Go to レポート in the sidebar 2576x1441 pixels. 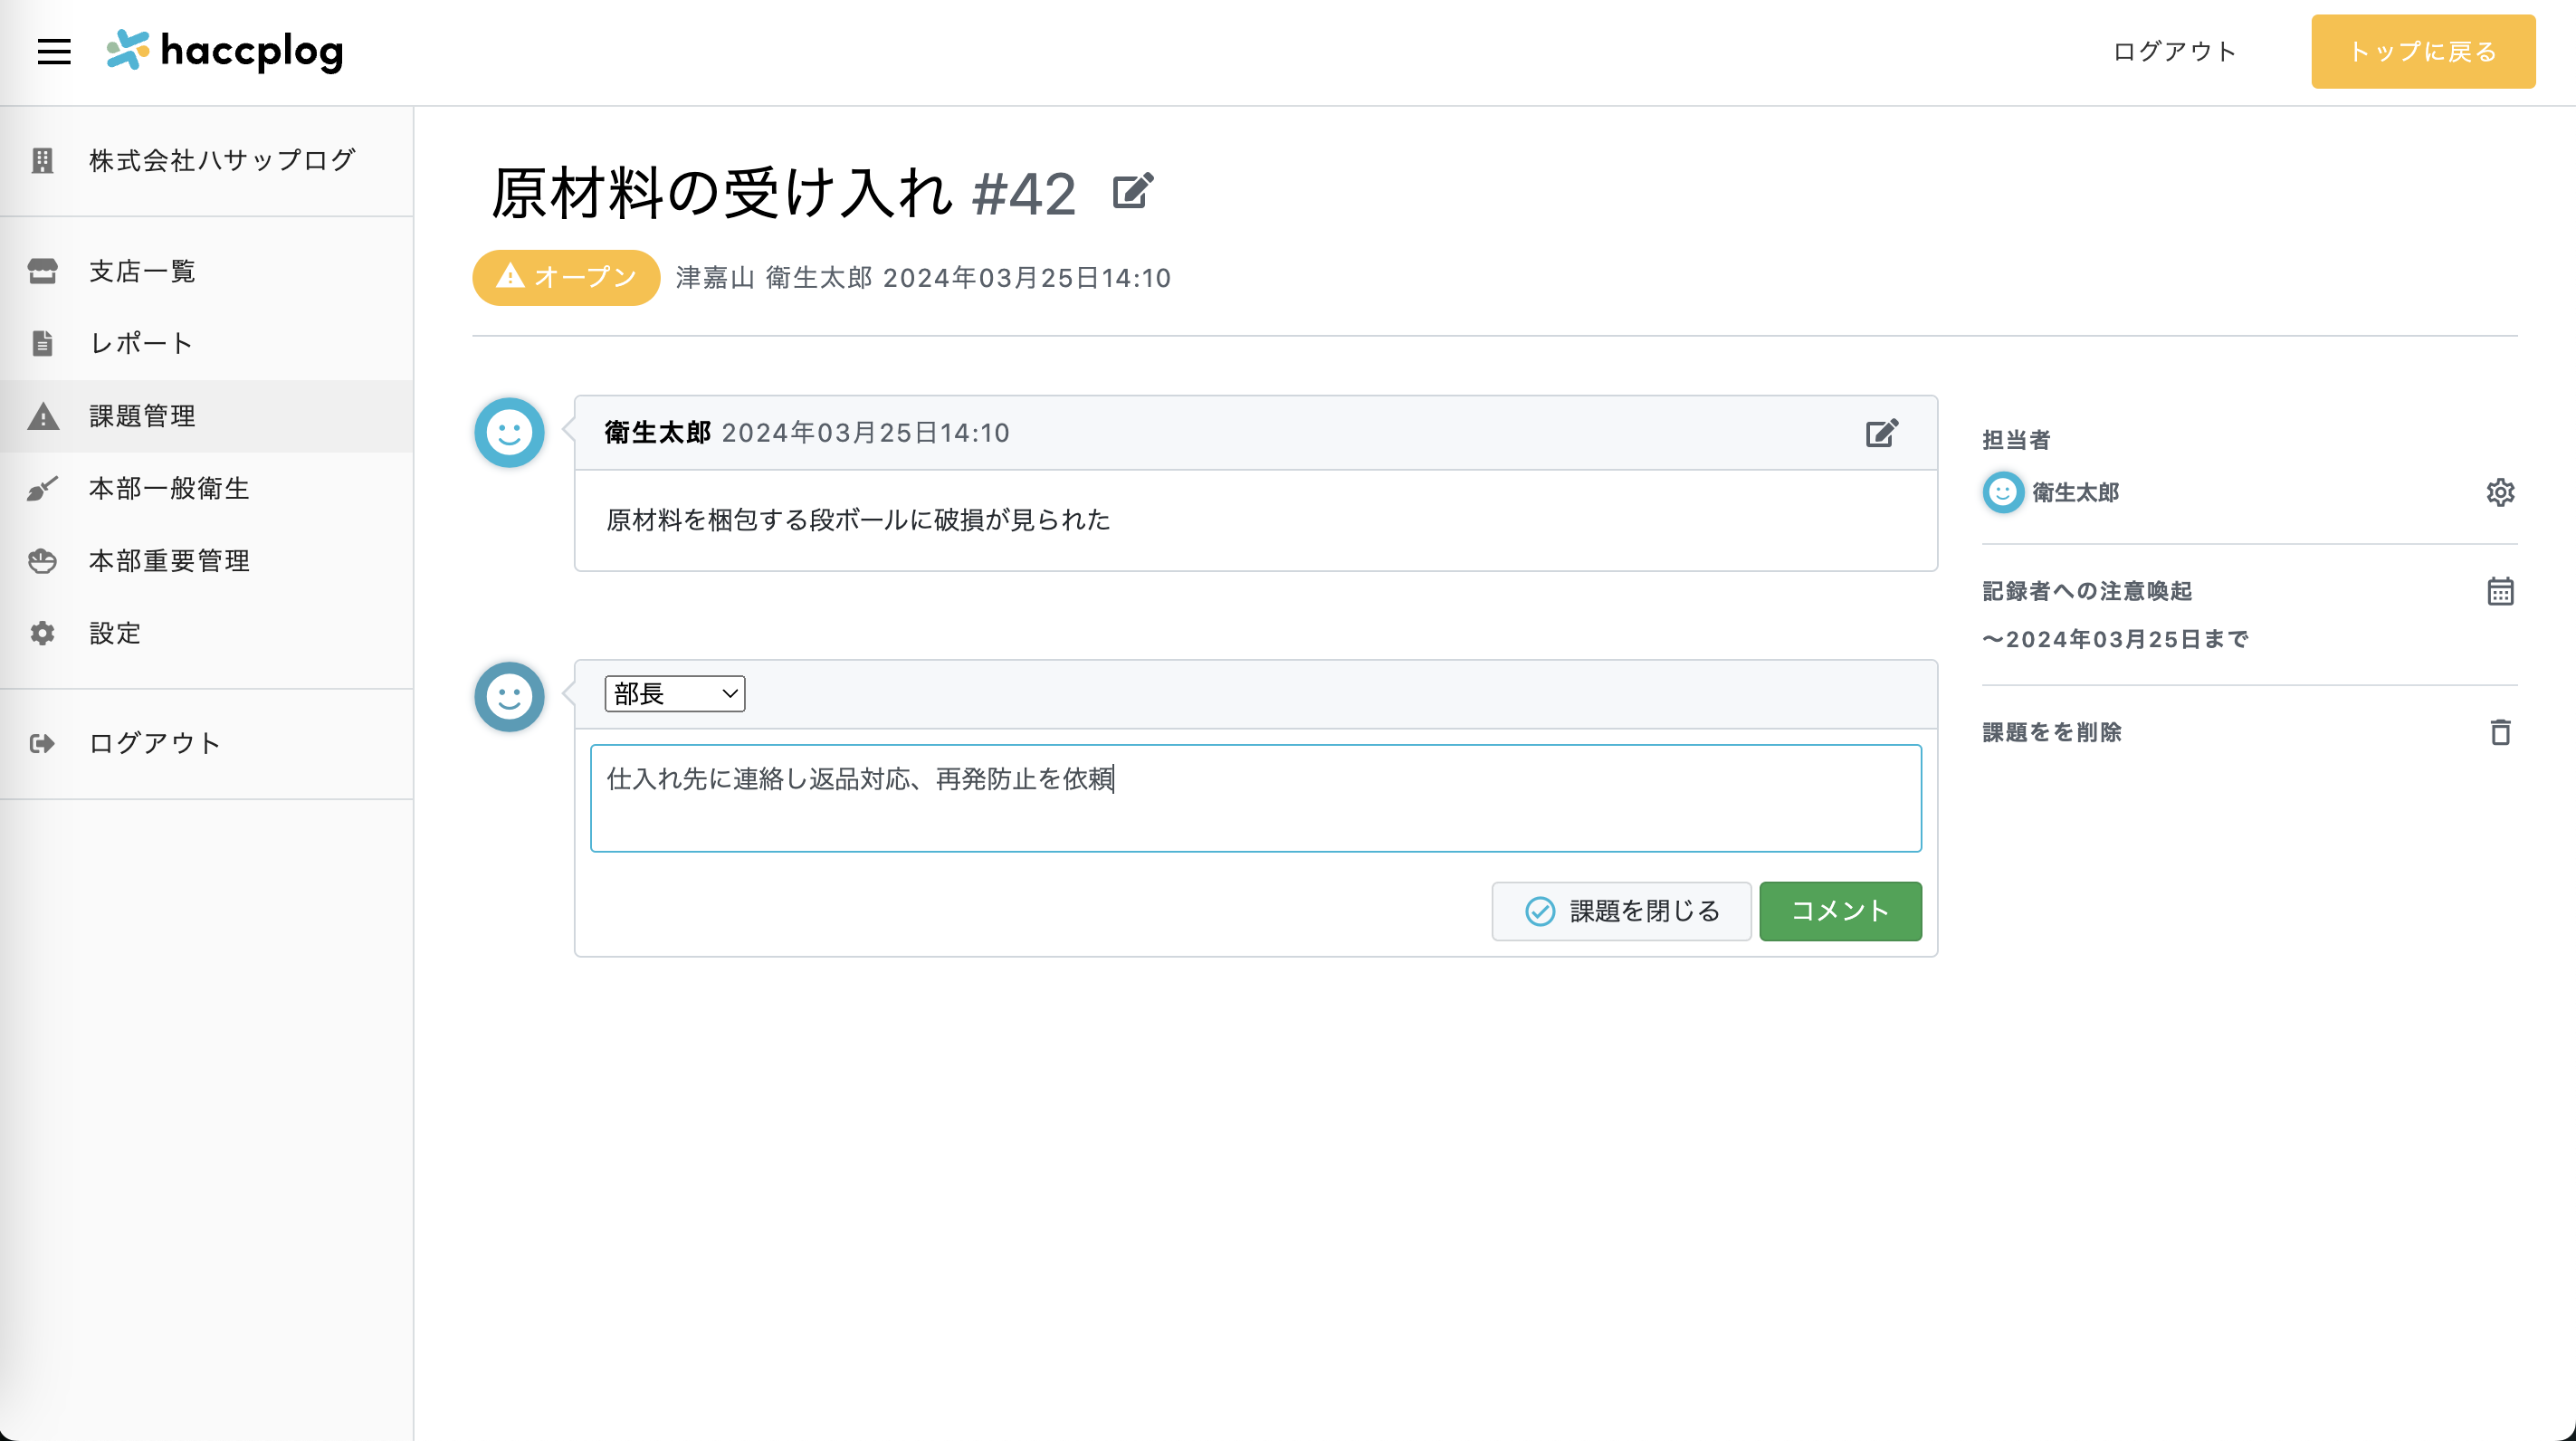point(141,343)
